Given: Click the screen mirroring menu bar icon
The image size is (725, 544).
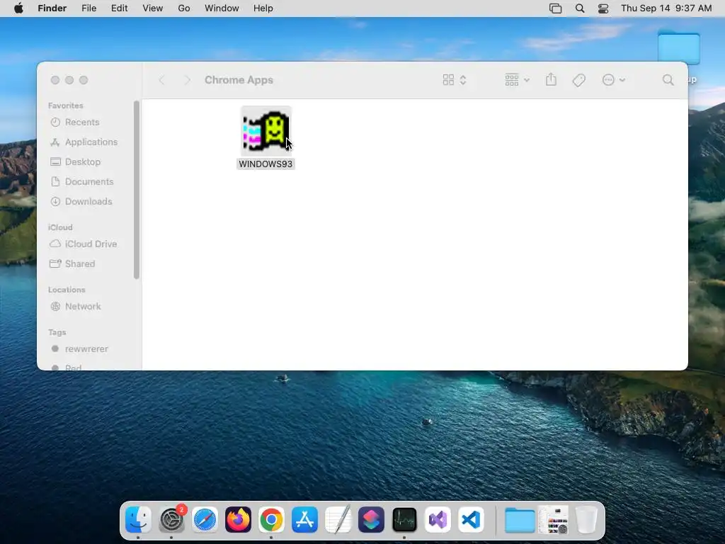Looking at the screenshot, I should [555, 8].
